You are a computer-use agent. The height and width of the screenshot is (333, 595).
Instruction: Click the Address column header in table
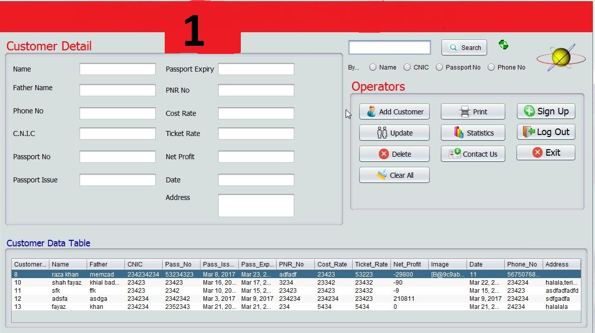(x=562, y=264)
